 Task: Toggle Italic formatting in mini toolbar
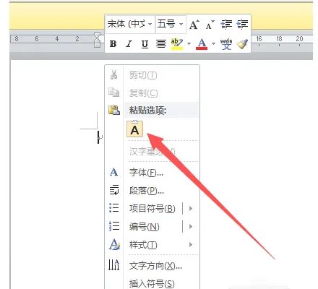[129, 44]
